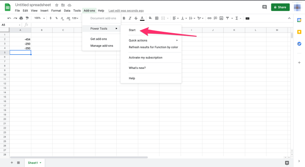Open the All sheets list icon
The height and width of the screenshot is (167, 305).
pyautogui.click(x=19, y=163)
